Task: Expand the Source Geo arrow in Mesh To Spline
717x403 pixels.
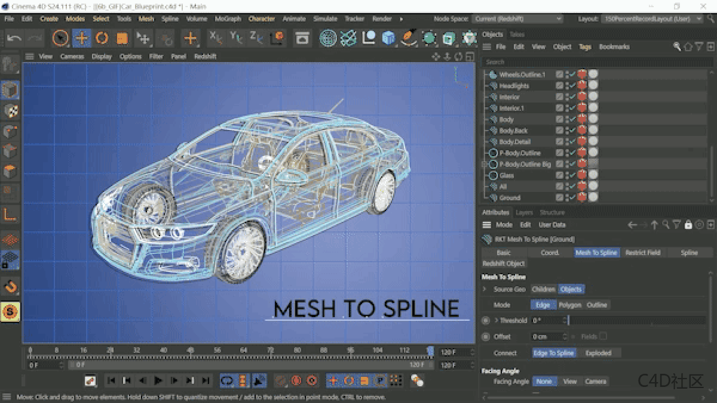Action: click(x=484, y=289)
